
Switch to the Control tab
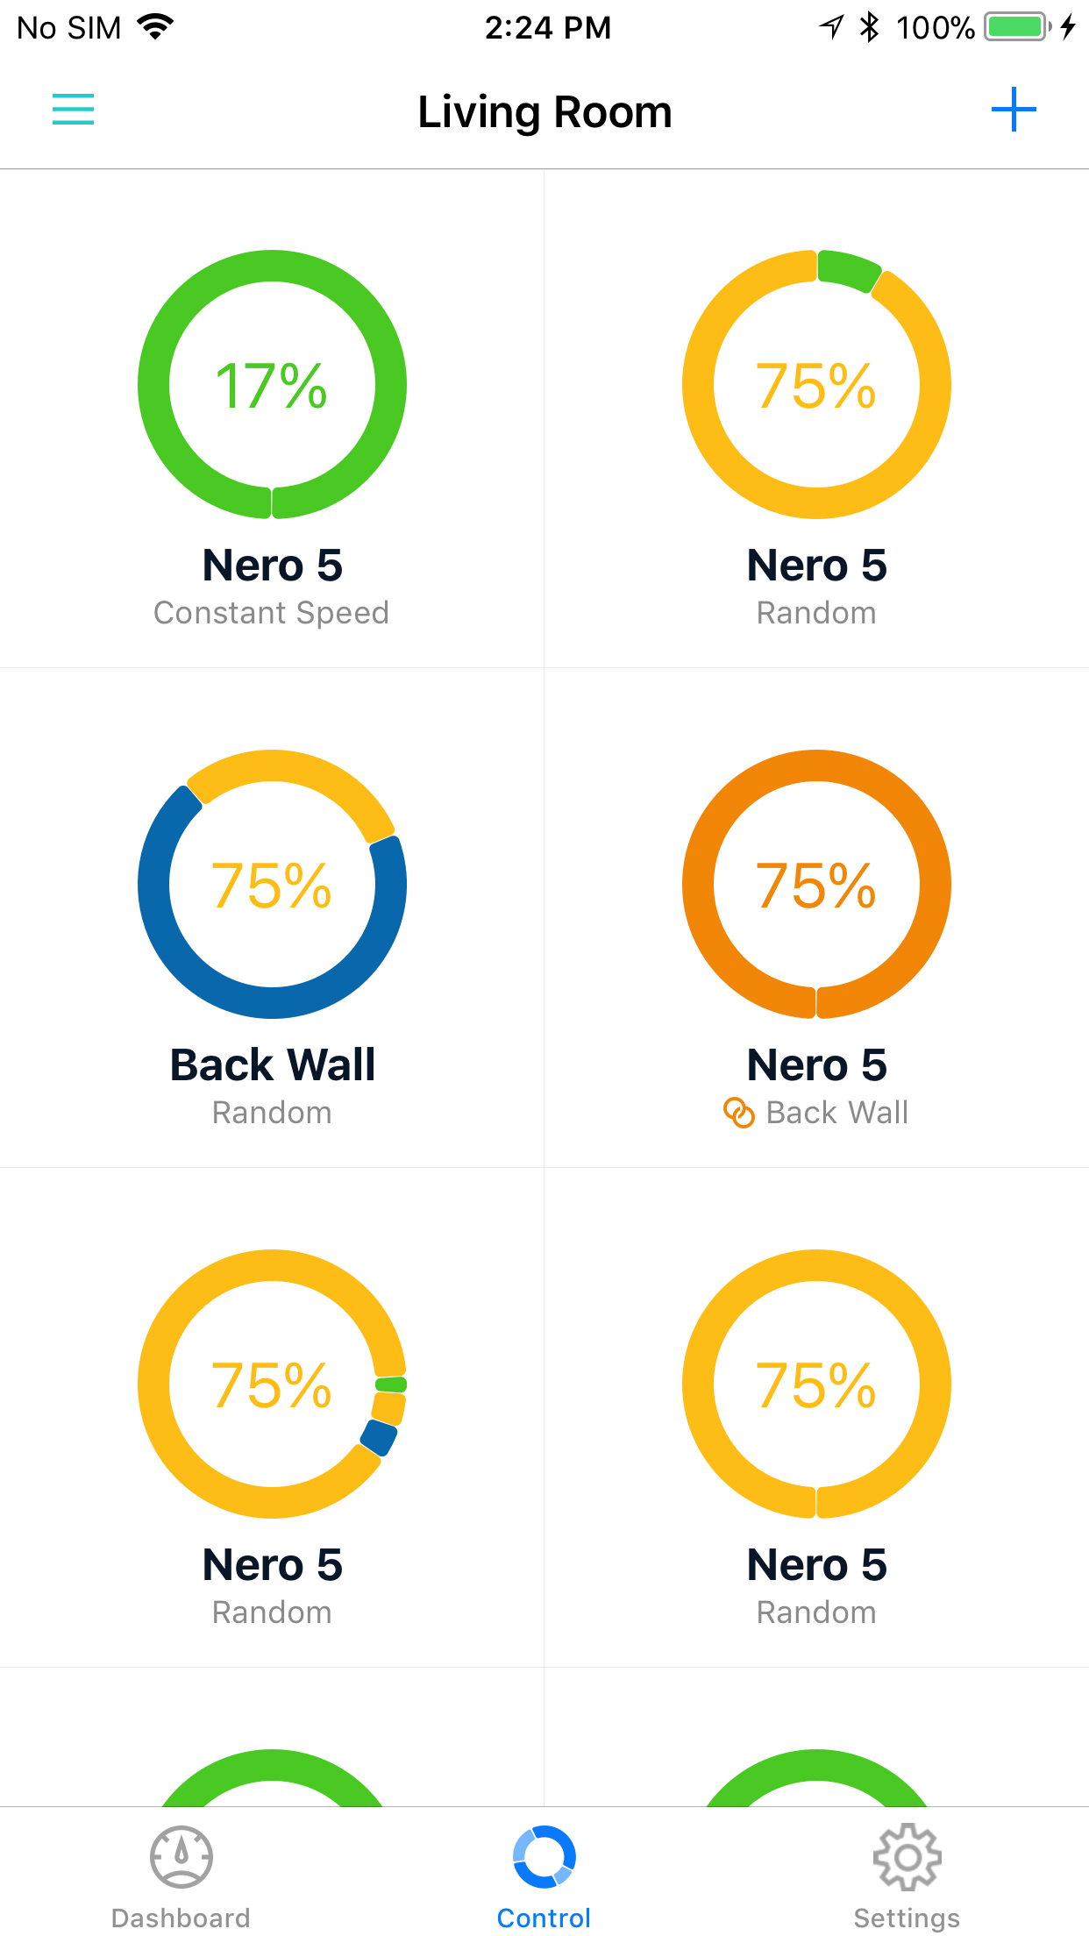tap(544, 1876)
